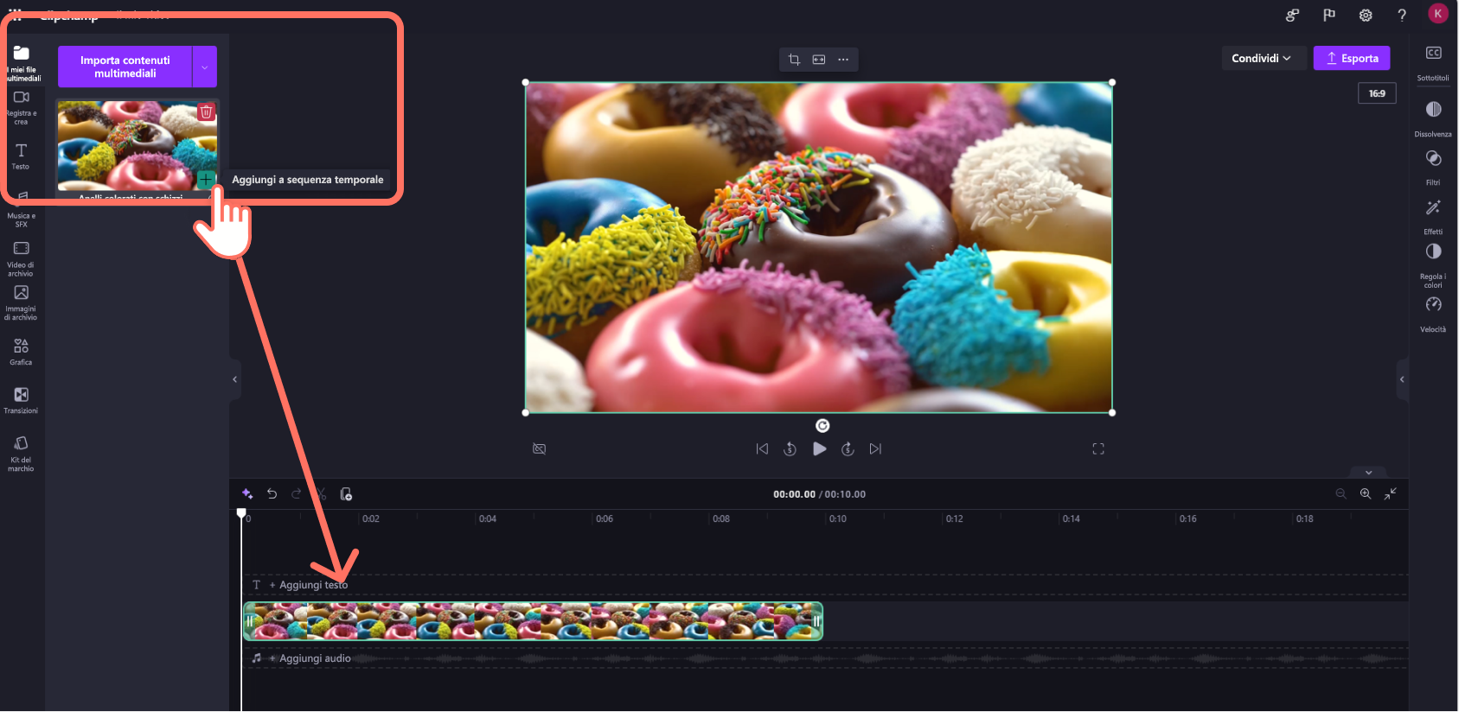The width and height of the screenshot is (1459, 712).
Task: Toggle fullscreen preview
Action: (x=1098, y=448)
